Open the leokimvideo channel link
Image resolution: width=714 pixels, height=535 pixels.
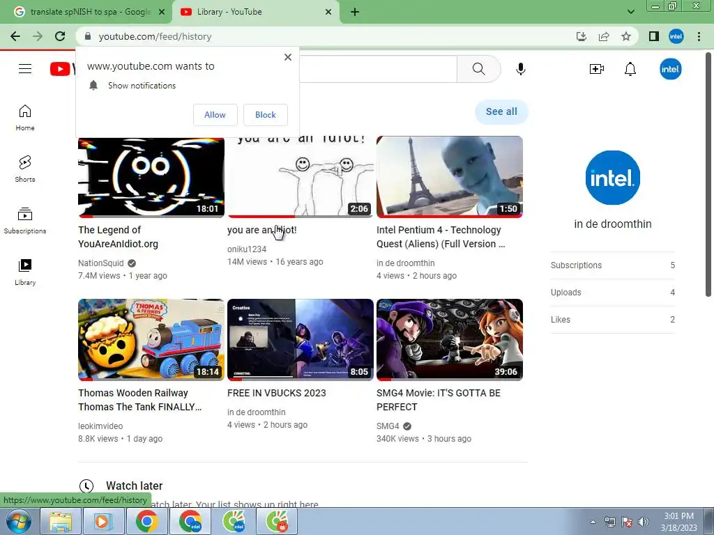100,426
